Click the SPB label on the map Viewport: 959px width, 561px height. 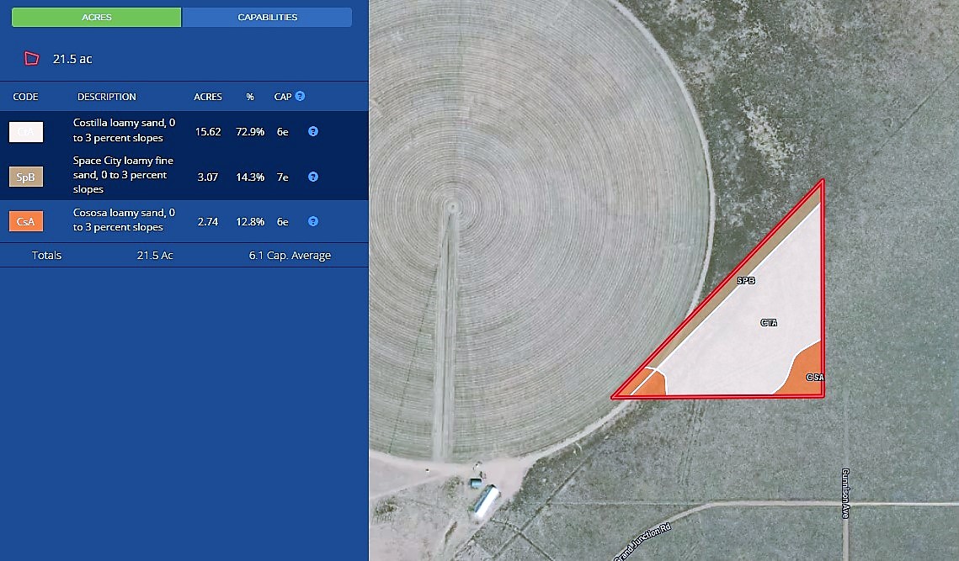tap(745, 280)
